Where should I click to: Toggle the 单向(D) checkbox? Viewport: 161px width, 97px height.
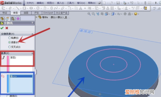pos(8,96)
